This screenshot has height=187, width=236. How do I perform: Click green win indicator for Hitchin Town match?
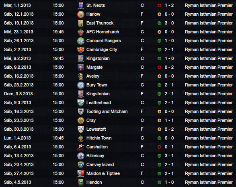coord(159,138)
